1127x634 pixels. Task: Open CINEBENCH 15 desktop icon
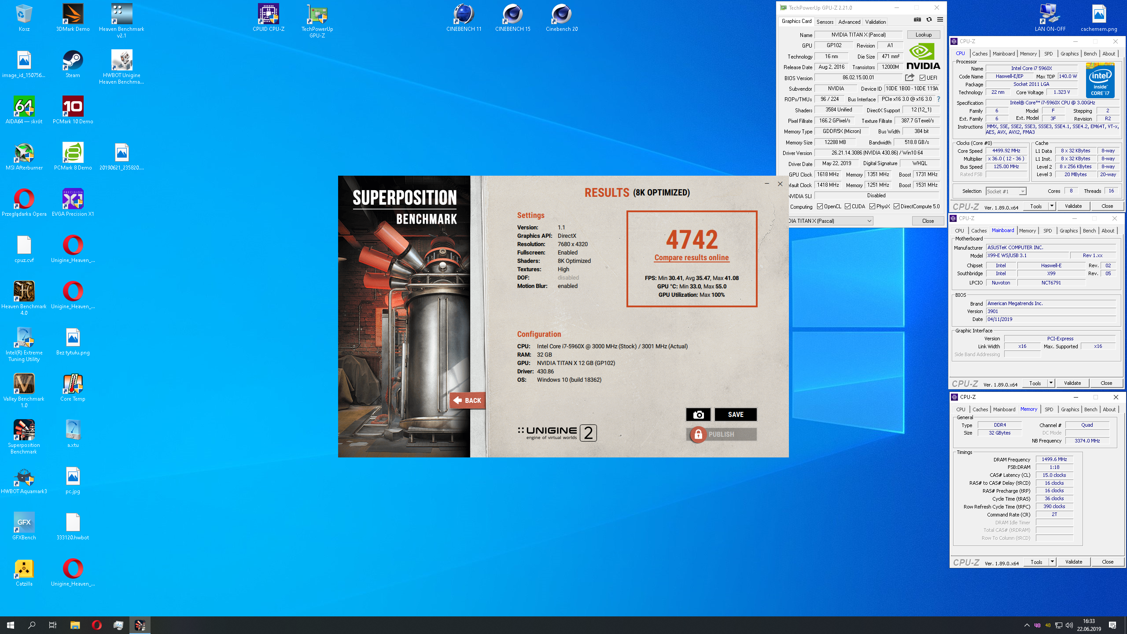tap(512, 18)
